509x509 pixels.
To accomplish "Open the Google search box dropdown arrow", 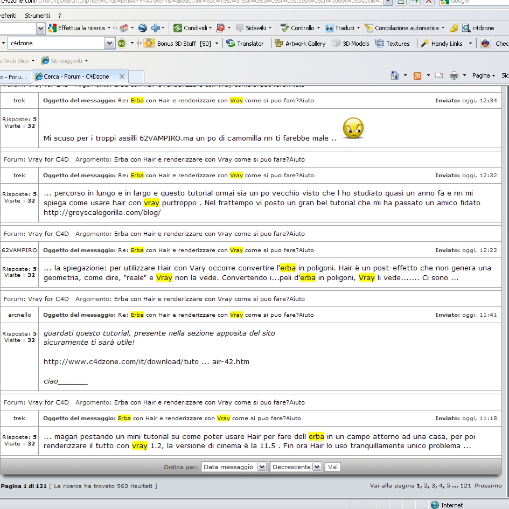I will tap(40, 28).
